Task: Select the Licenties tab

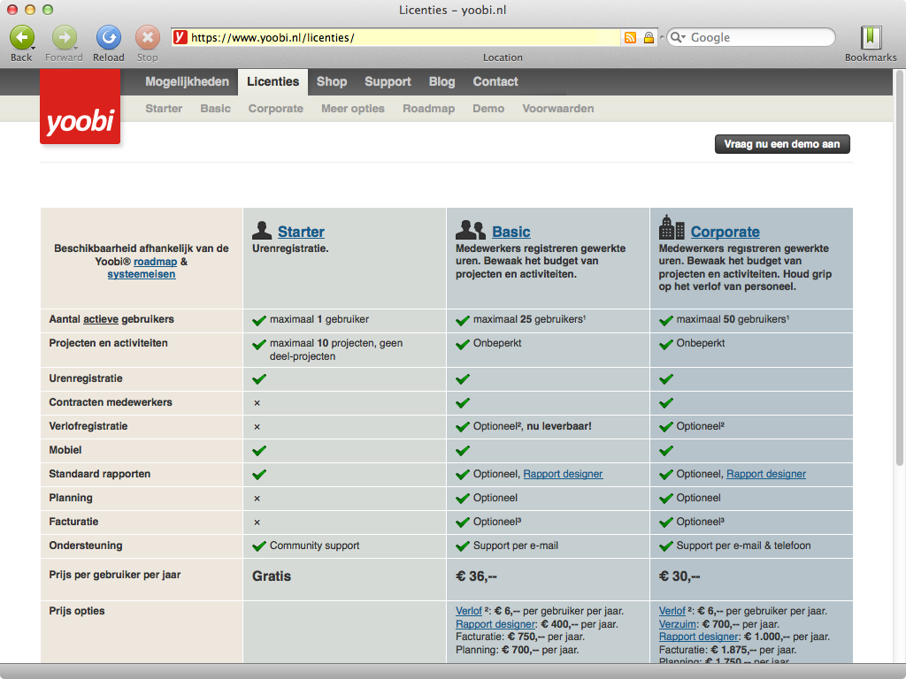Action: (x=273, y=82)
